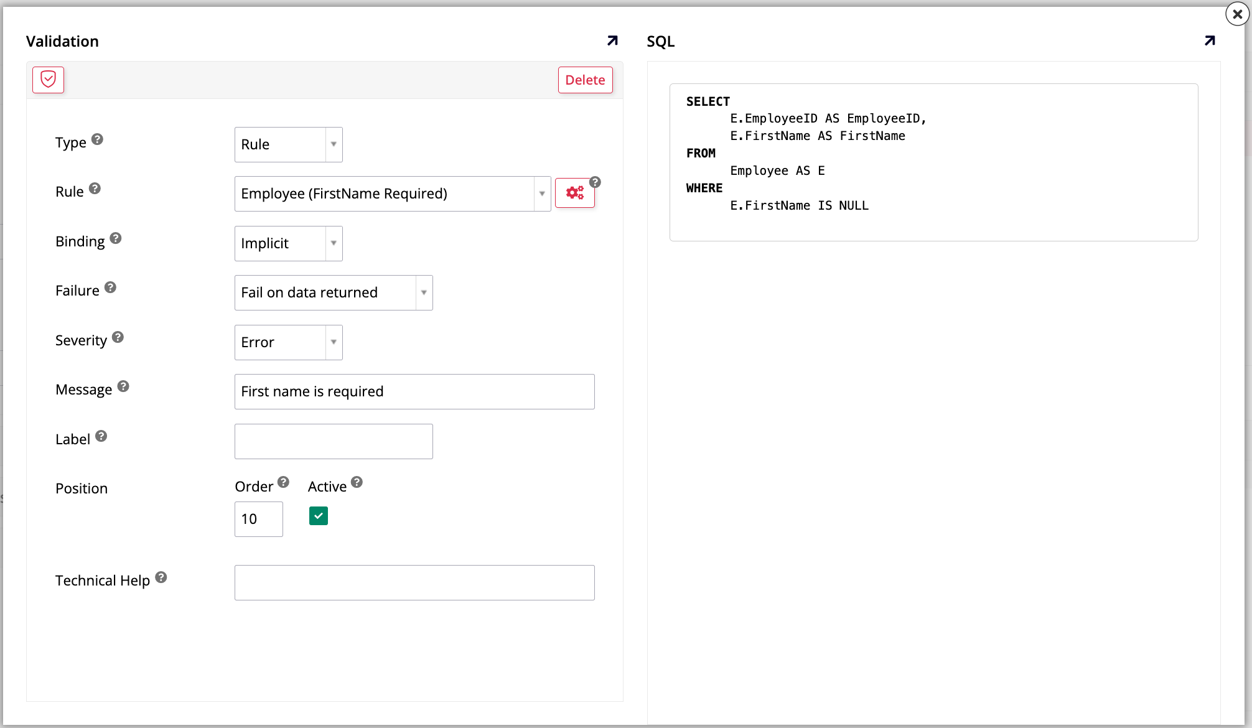This screenshot has height=728, width=1252.
Task: Click help icon beside Binding label
Action: tap(116, 238)
